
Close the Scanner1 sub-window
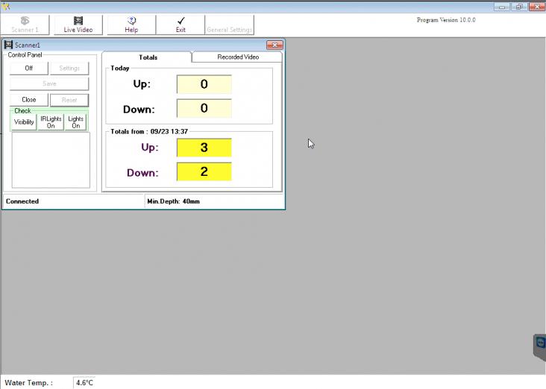274,45
